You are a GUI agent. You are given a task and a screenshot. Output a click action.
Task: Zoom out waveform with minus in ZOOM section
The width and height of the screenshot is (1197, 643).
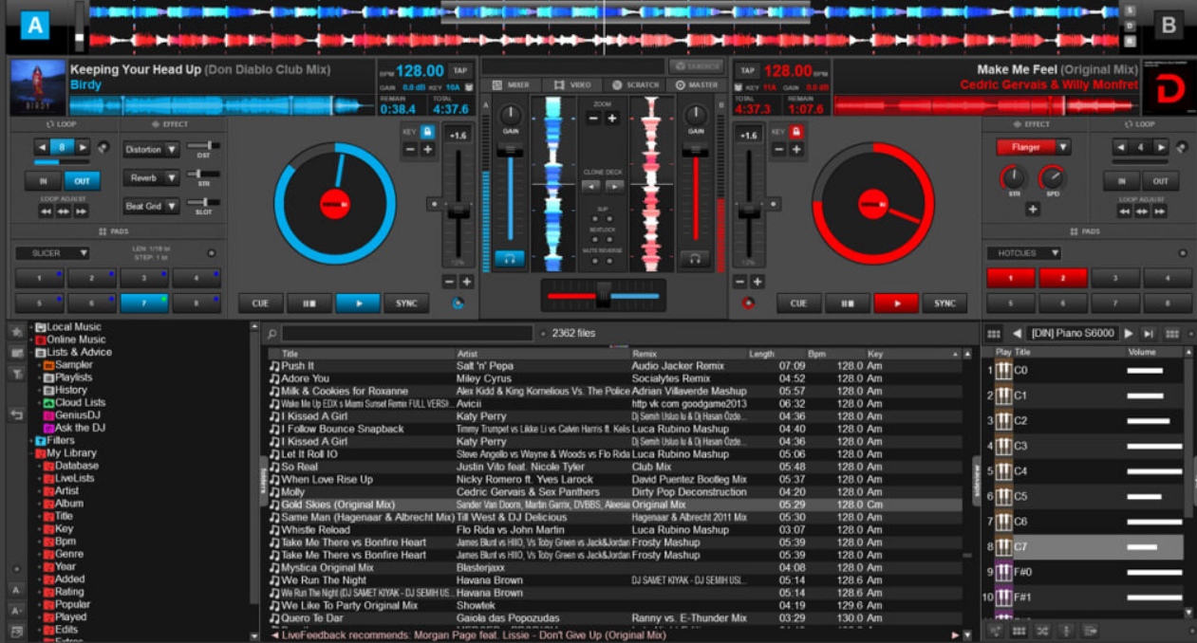pyautogui.click(x=593, y=119)
